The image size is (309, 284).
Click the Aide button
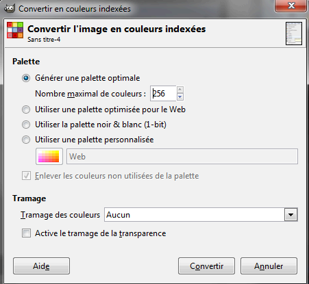point(41,266)
